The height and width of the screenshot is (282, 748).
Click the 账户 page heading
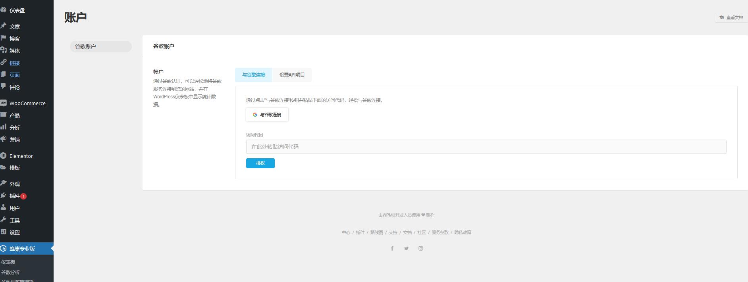75,17
